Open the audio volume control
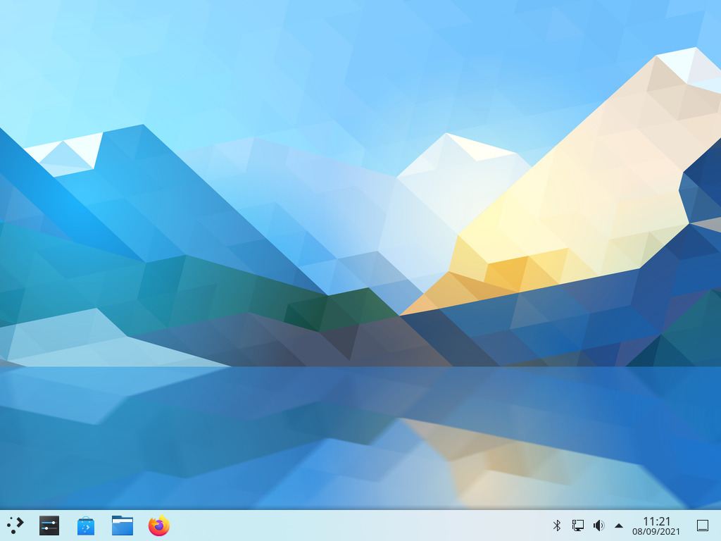 point(598,526)
